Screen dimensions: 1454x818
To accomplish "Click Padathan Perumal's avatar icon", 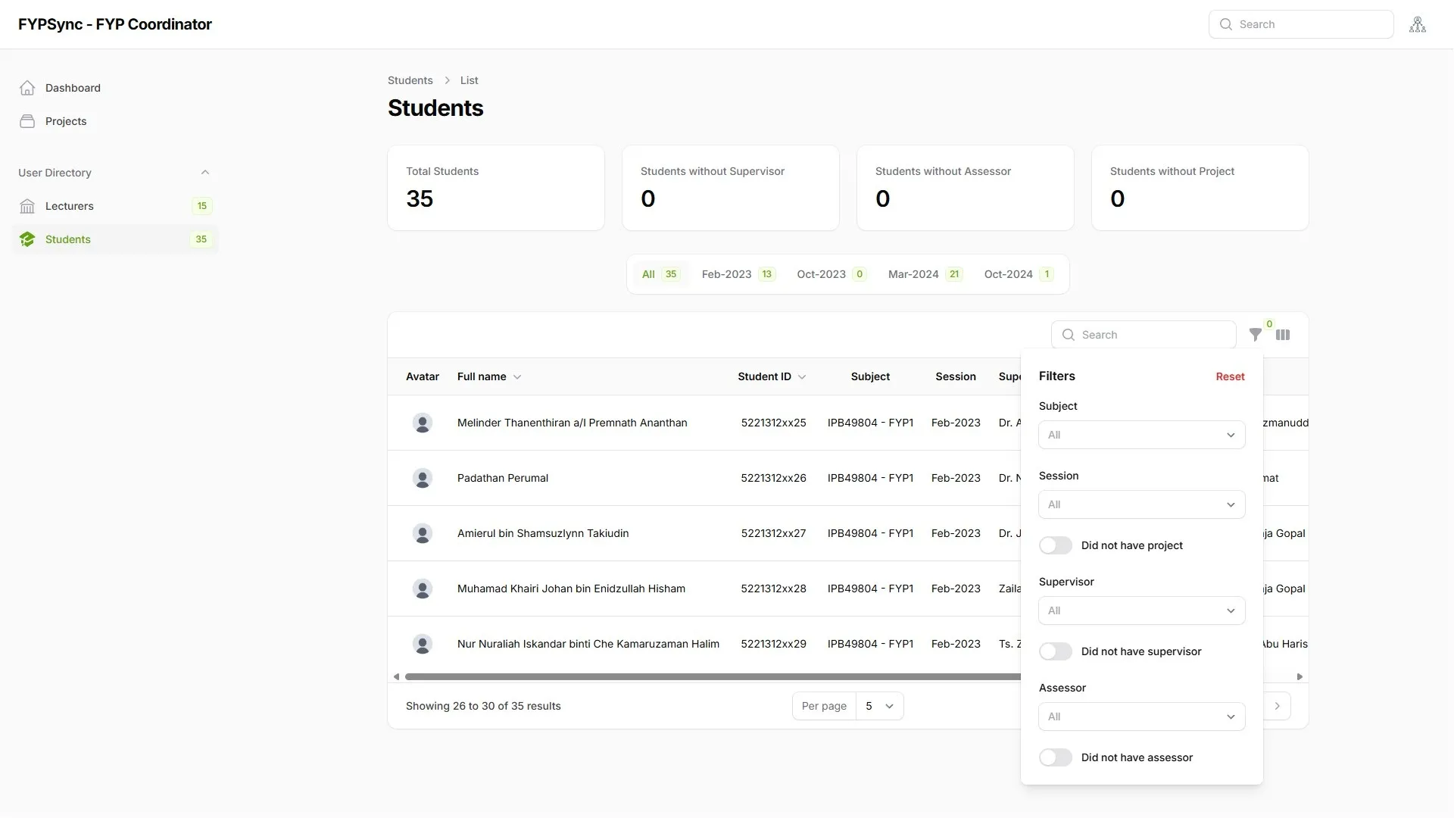I will coord(423,478).
